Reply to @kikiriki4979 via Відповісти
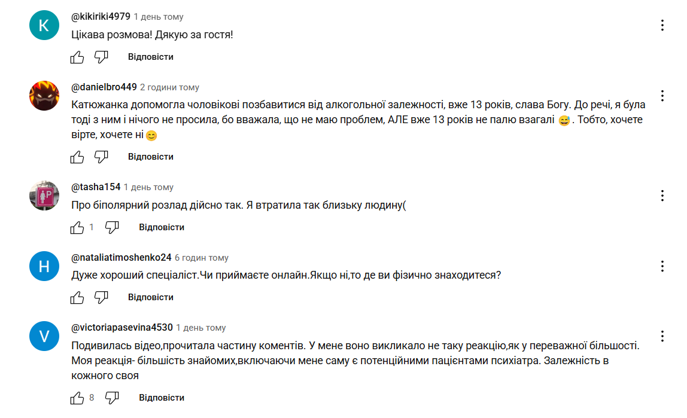The image size is (687, 418). [x=150, y=57]
